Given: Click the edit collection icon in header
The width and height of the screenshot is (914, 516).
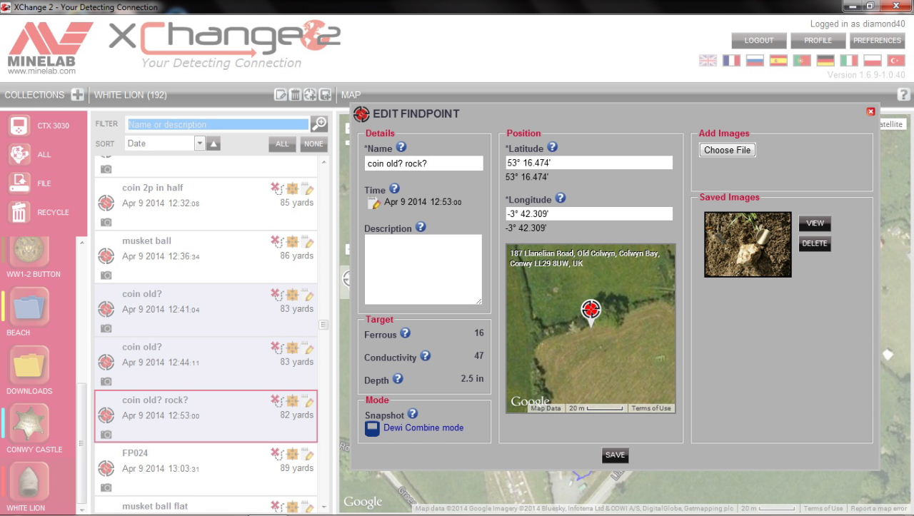Looking at the screenshot, I should tap(281, 95).
